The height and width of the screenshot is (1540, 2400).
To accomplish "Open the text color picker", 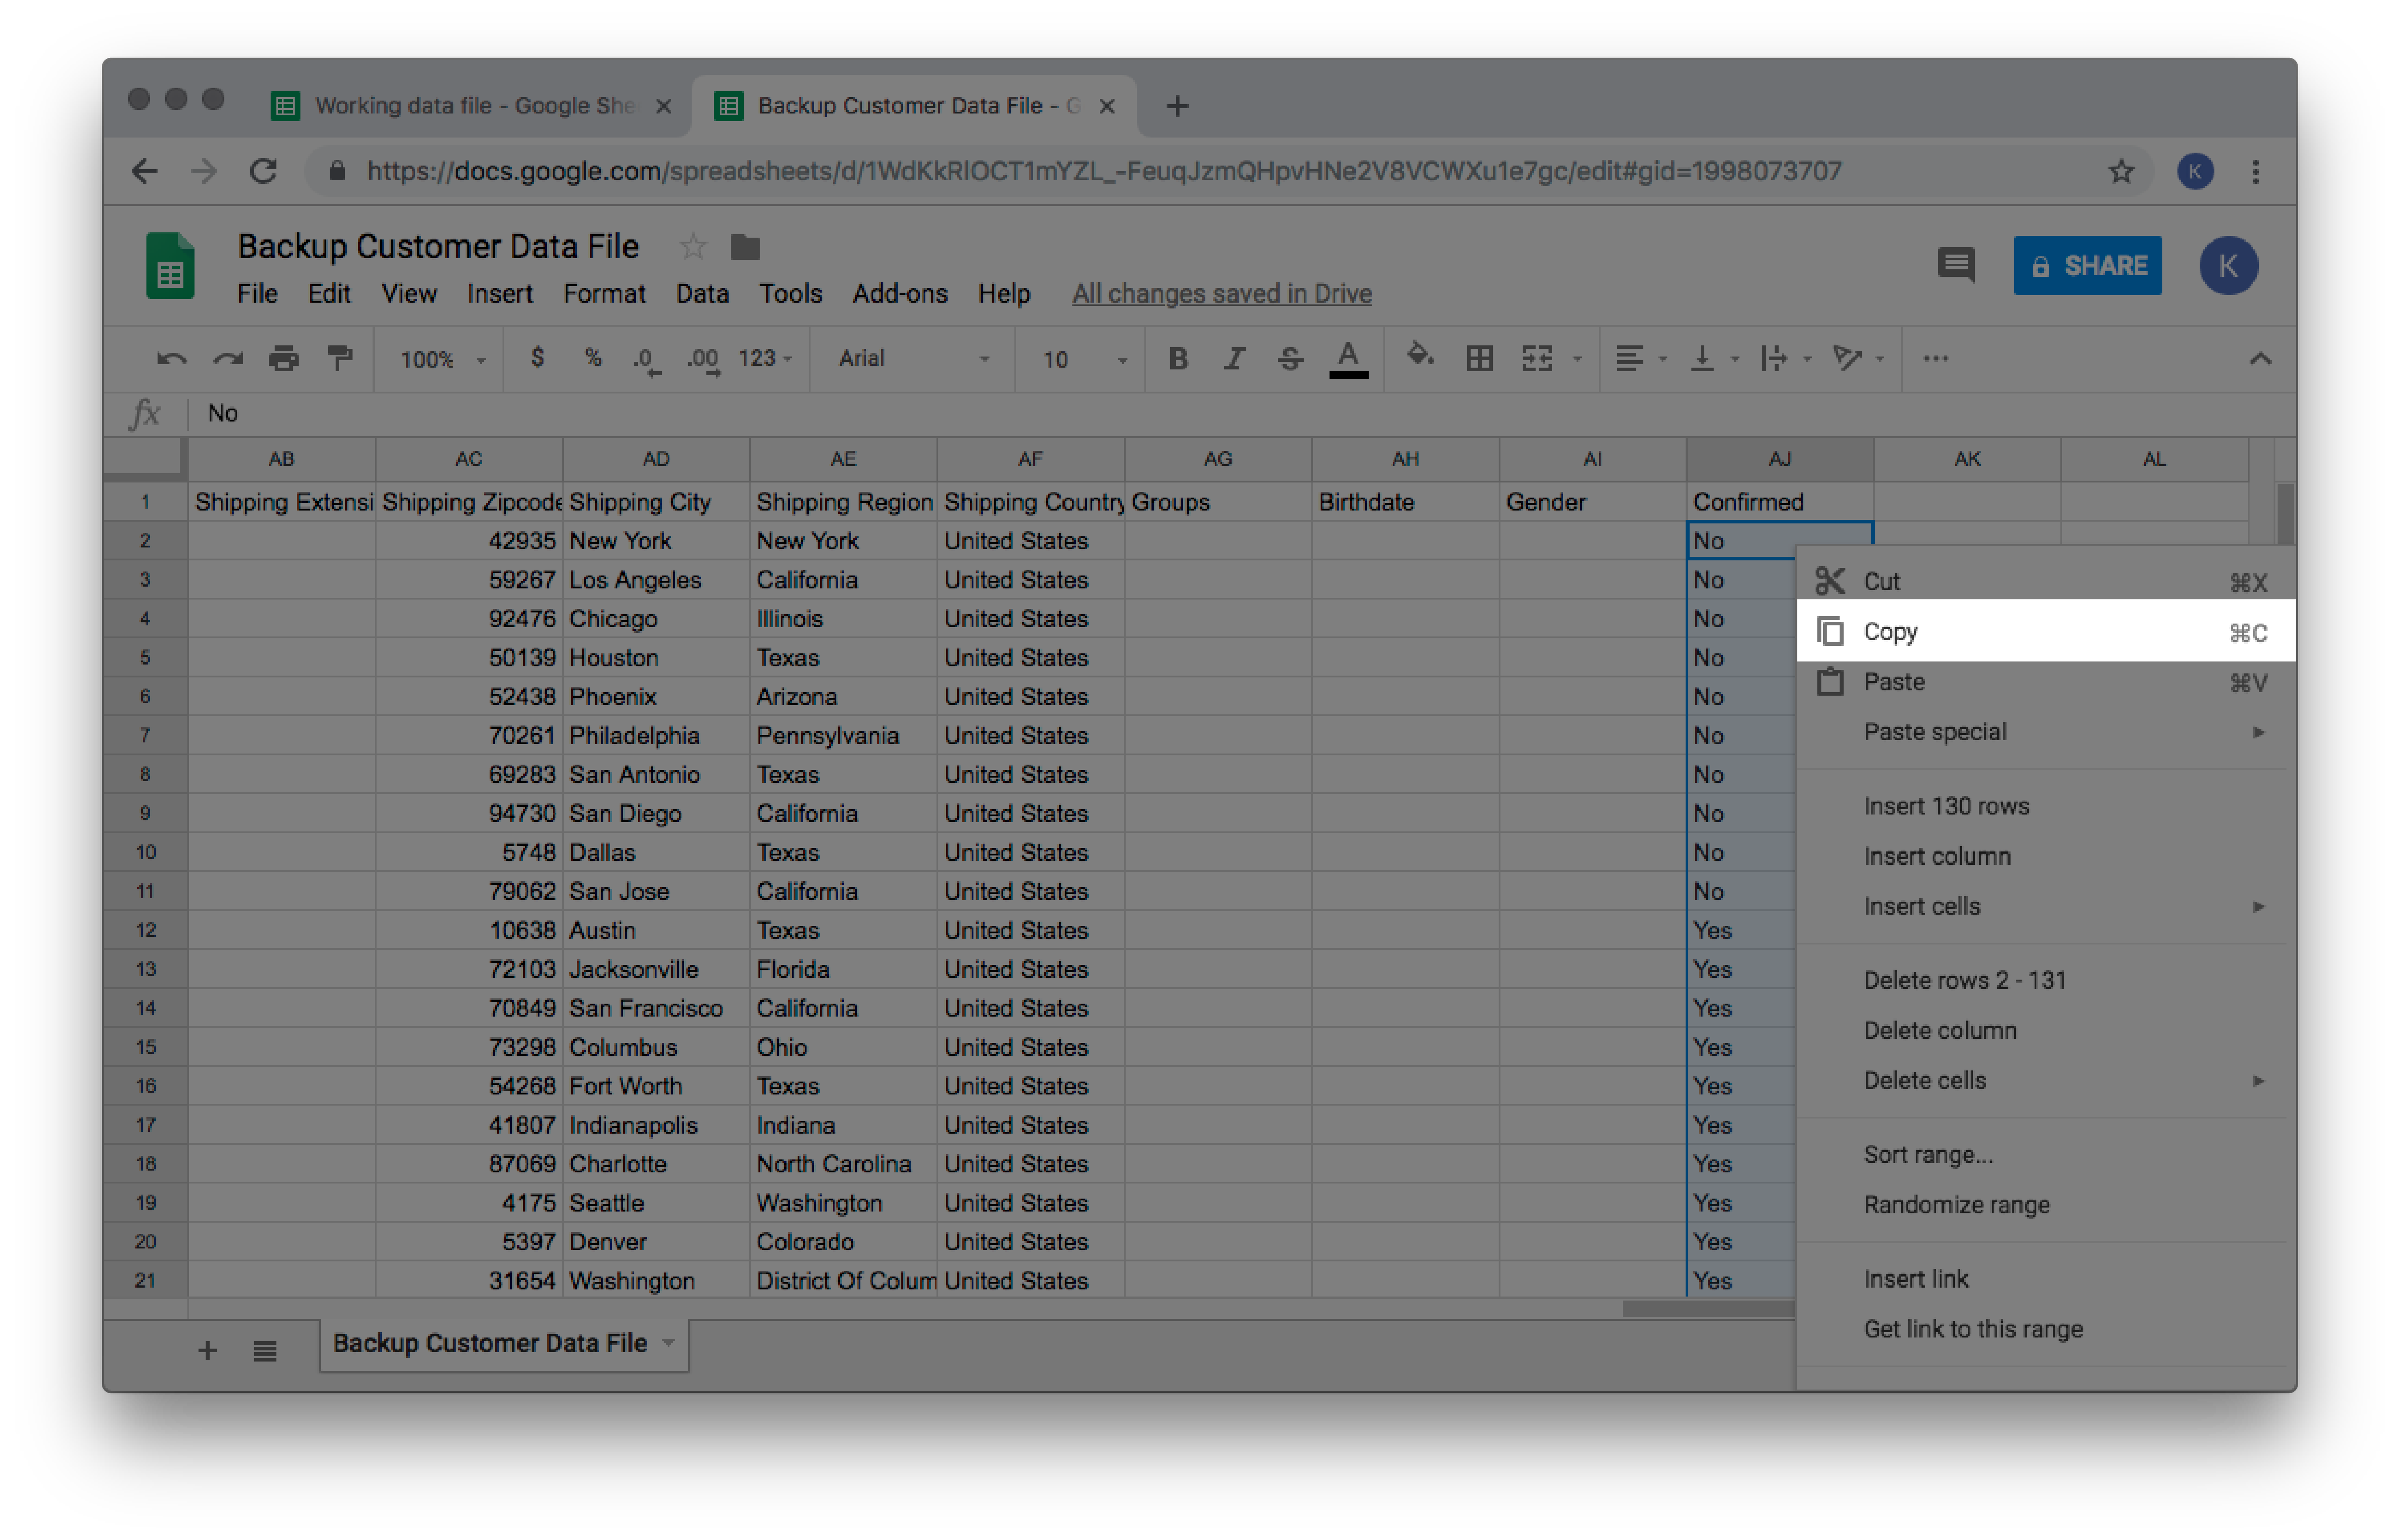I will click(1348, 359).
